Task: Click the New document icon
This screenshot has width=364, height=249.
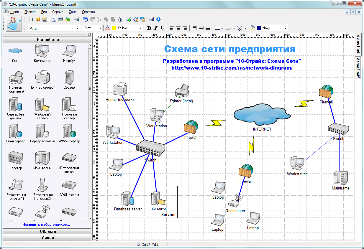Action: coord(31,19)
